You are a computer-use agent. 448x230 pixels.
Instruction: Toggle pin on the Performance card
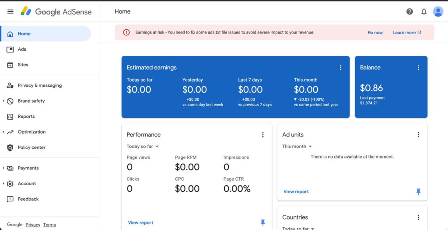coord(263,223)
